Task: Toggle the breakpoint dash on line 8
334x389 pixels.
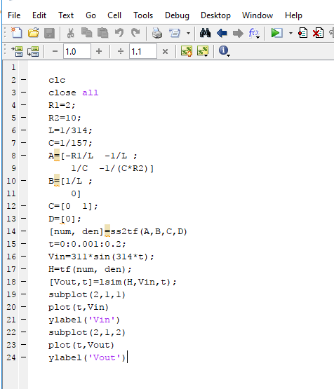Action: [x=24, y=156]
